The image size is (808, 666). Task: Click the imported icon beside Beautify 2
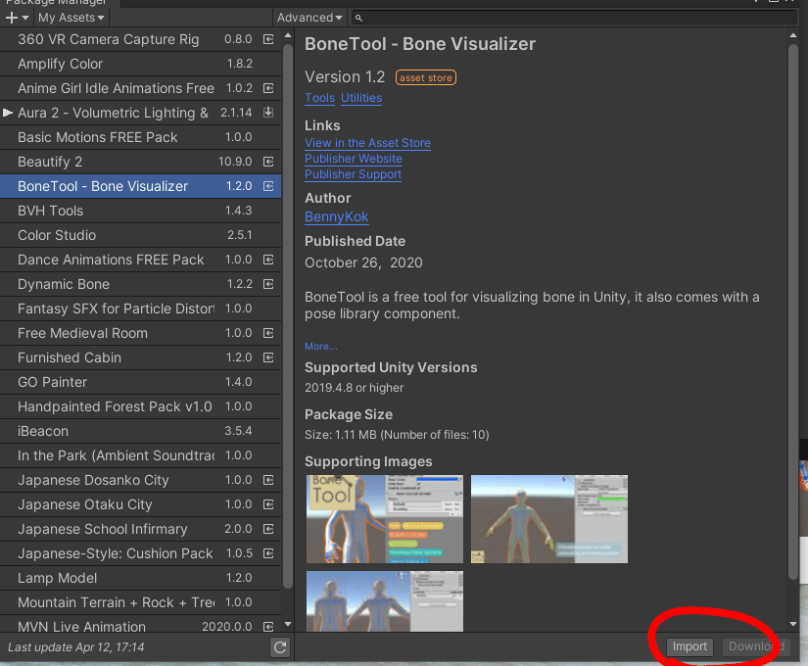click(x=268, y=162)
